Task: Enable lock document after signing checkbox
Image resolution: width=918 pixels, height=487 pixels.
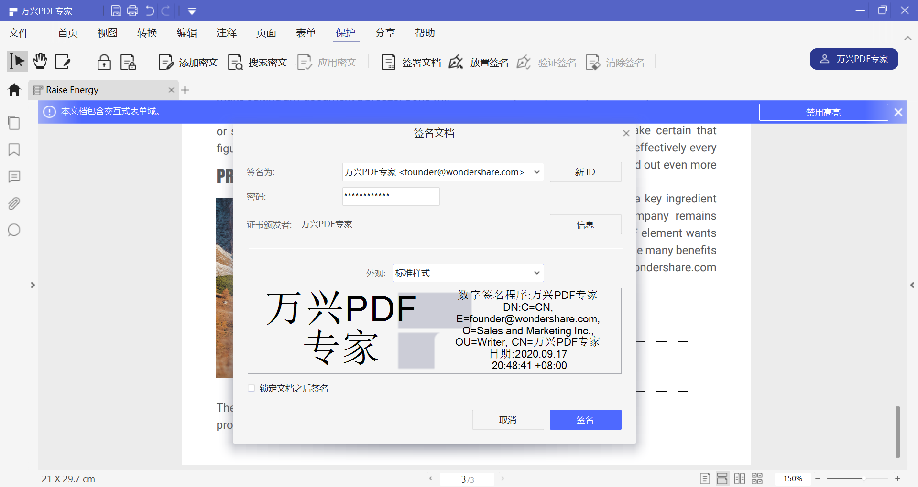Action: click(251, 388)
